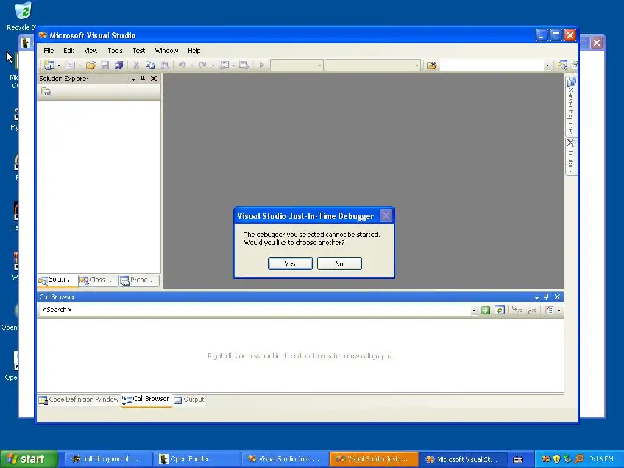Click the Add New Item toolbar icon
Image resolution: width=624 pixels, height=468 pixels.
pos(71,65)
